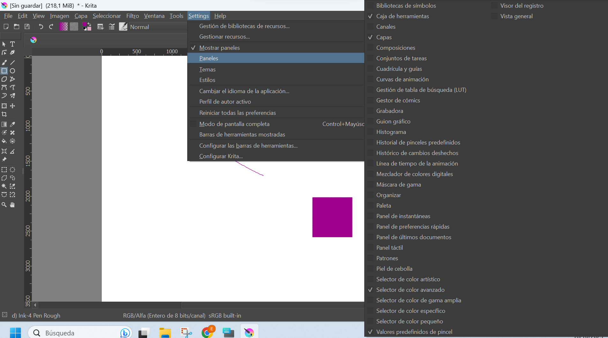Screen dimensions: 608x338
Task: Open the Ventana menu
Action: [154, 16]
